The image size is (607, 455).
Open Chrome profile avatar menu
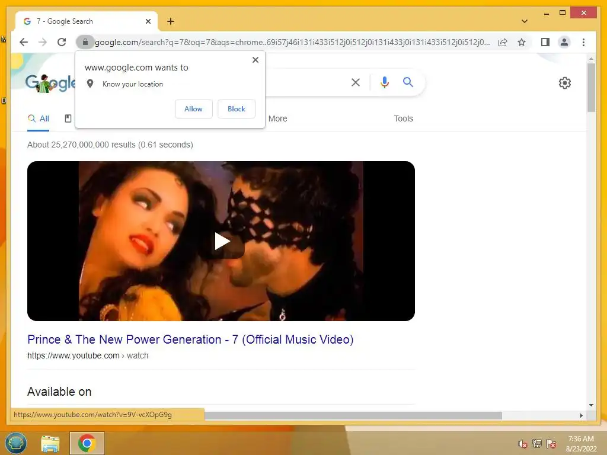tap(564, 42)
